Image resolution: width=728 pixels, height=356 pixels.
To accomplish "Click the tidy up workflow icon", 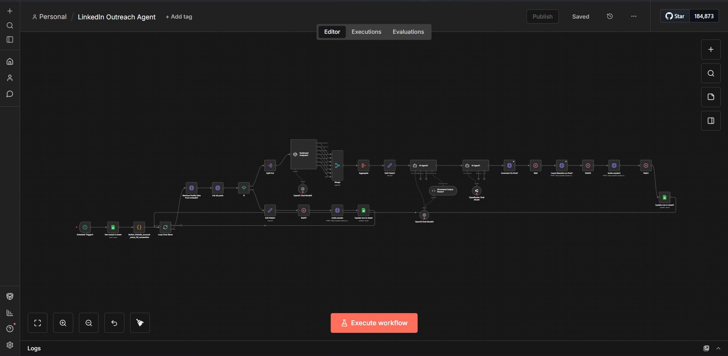I will [140, 323].
